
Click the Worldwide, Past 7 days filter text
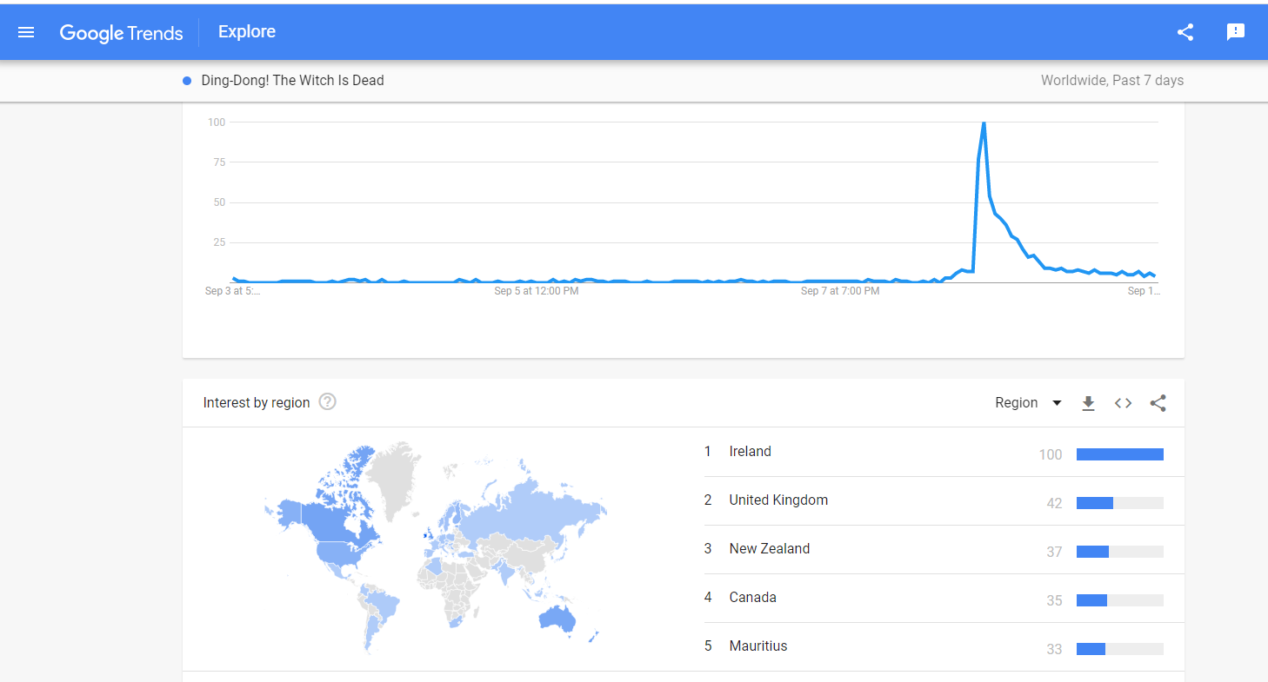1111,81
